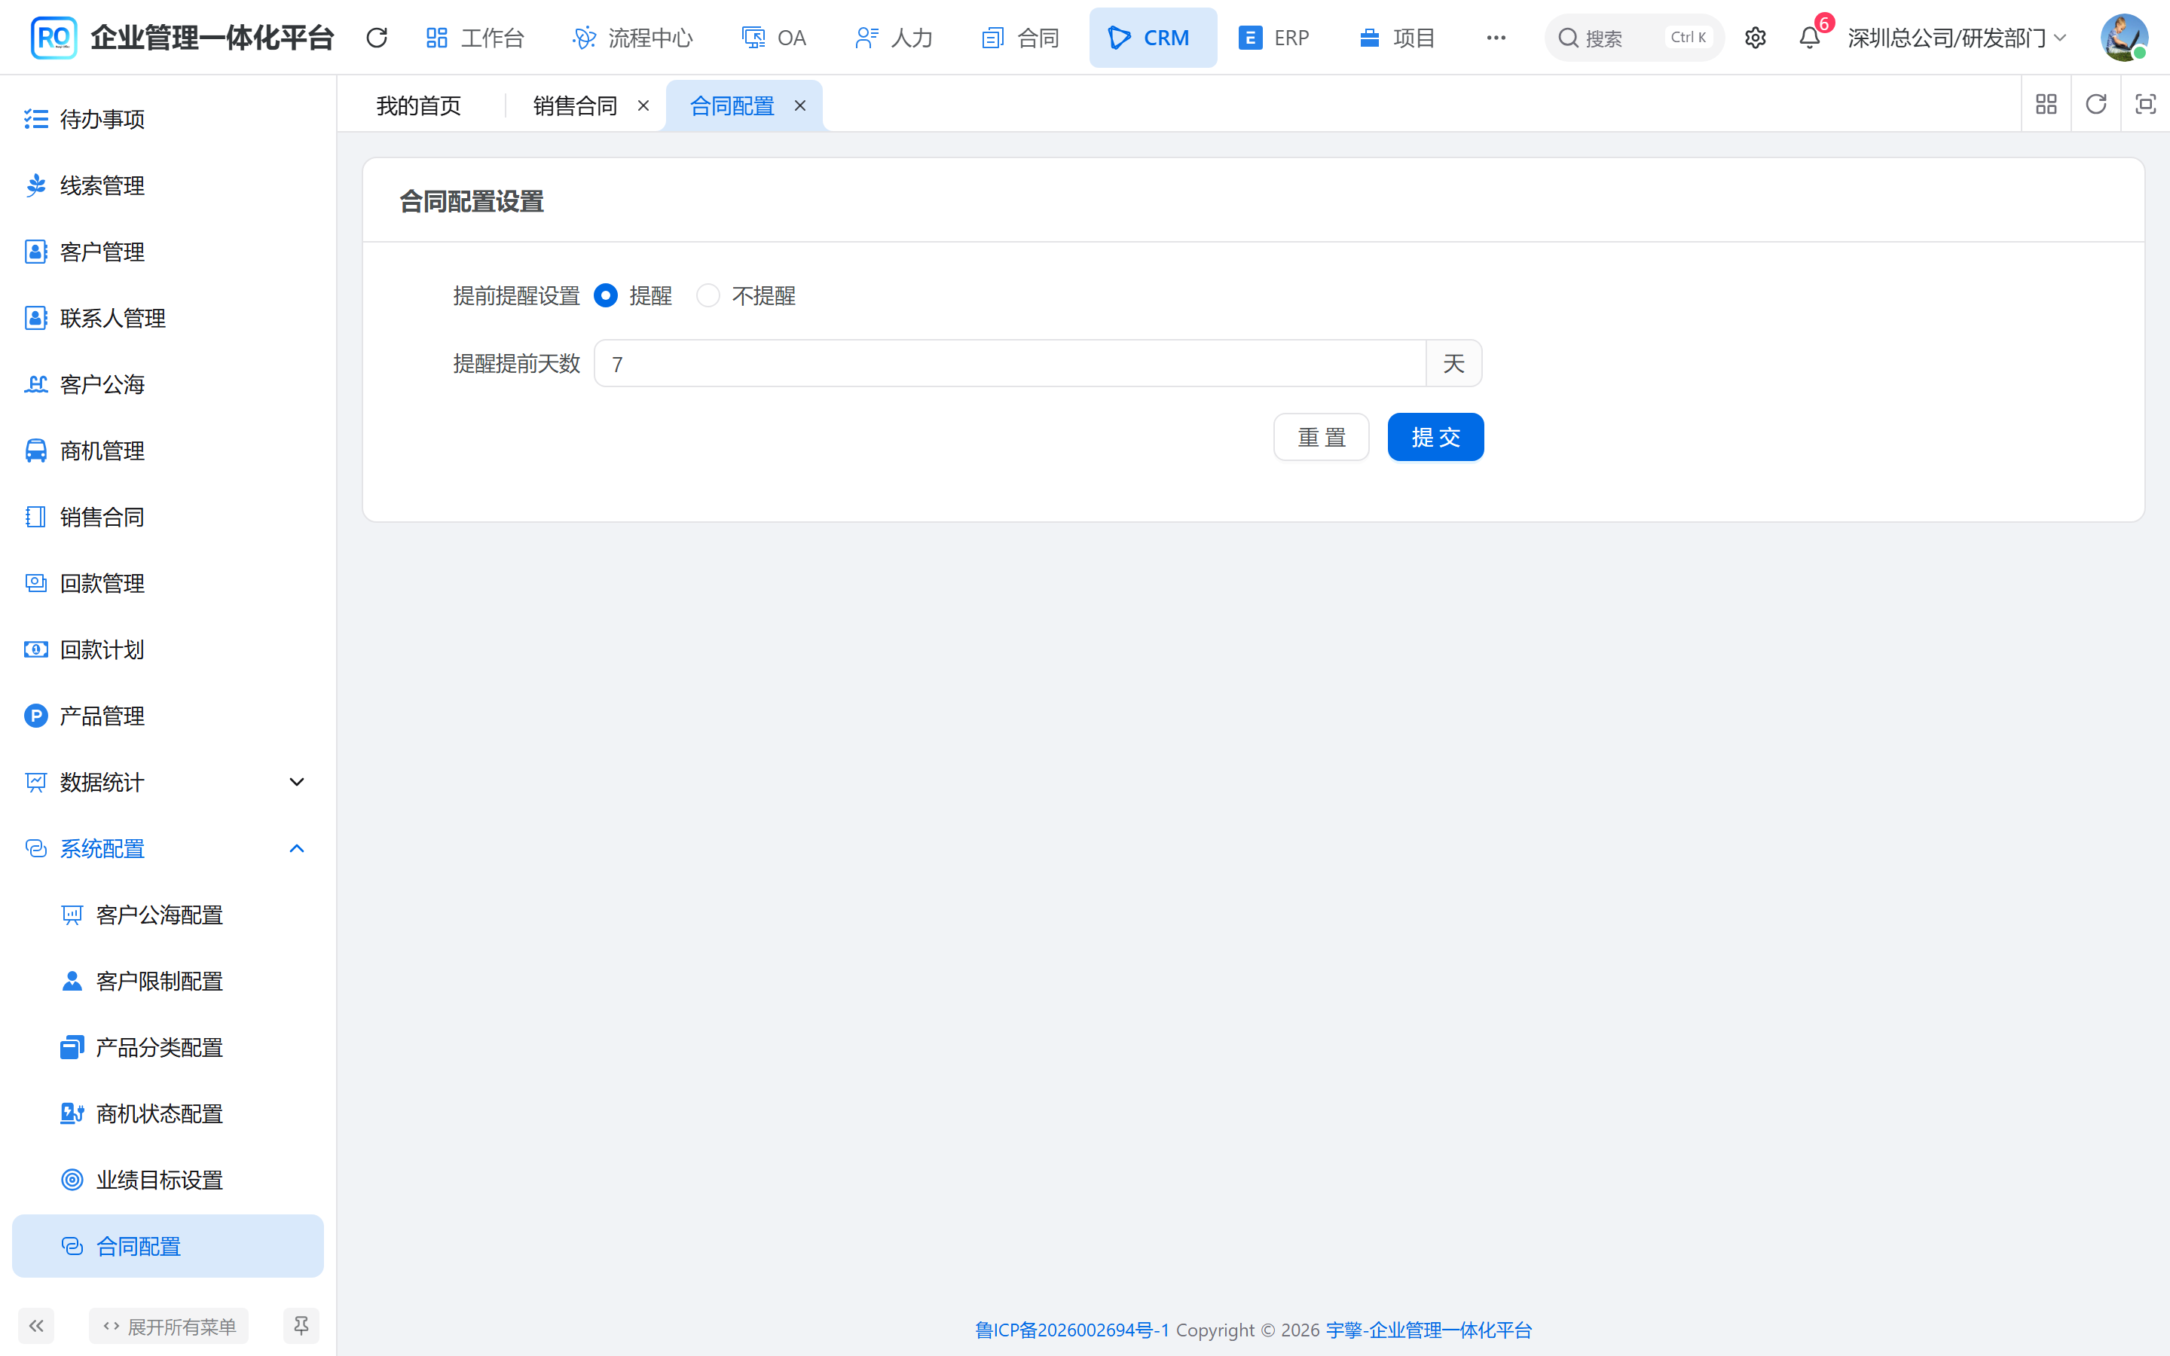Image resolution: width=2170 pixels, height=1356 pixels.
Task: Click the 提交 button
Action: point(1435,437)
